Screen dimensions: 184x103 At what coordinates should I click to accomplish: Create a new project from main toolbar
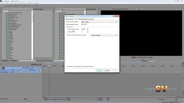pyautogui.click(x=1, y=6)
